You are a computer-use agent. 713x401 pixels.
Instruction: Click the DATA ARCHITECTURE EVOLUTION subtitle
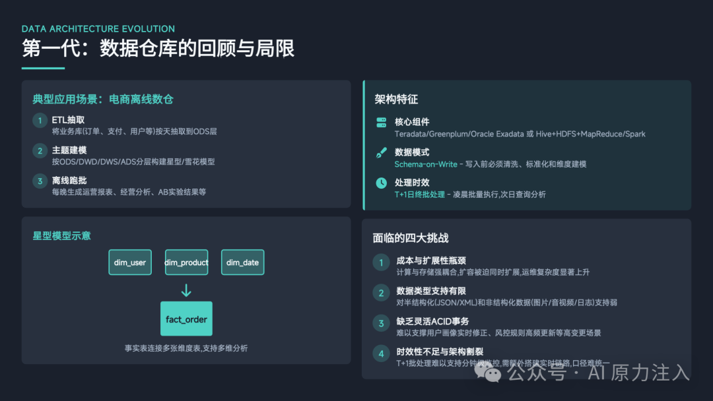98,28
